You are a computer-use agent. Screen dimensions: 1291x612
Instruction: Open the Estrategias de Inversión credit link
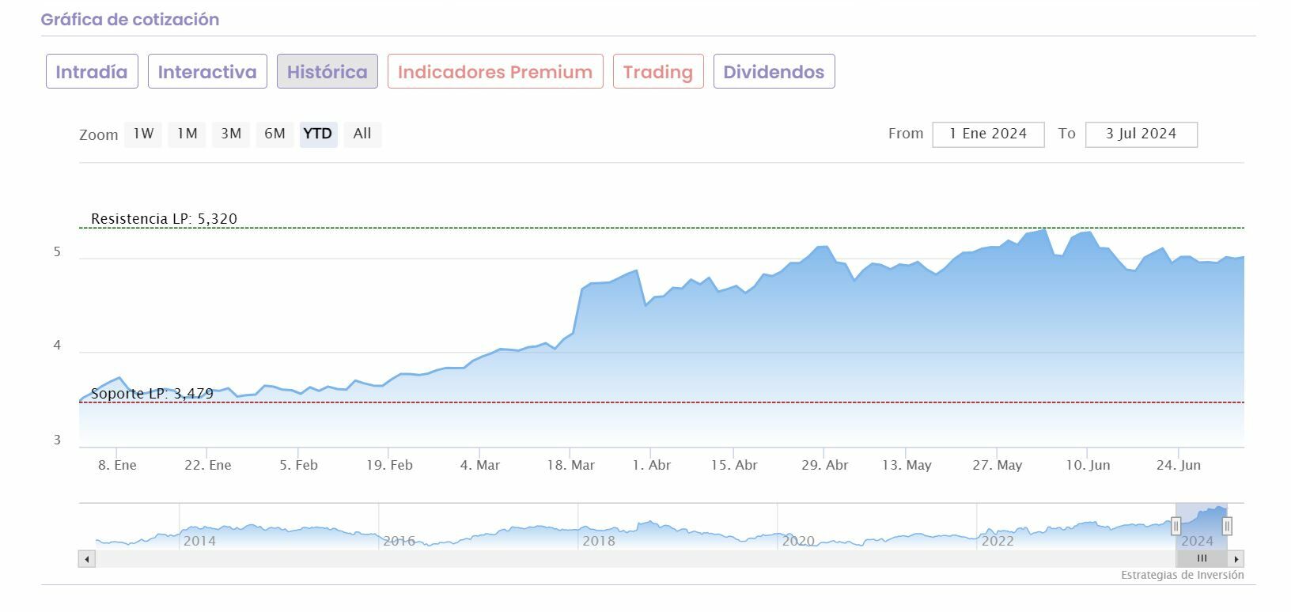pos(1182,576)
